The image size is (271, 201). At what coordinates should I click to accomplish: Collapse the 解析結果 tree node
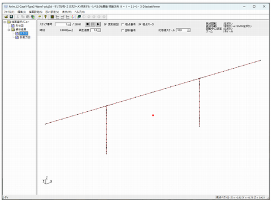[x=8, y=29]
